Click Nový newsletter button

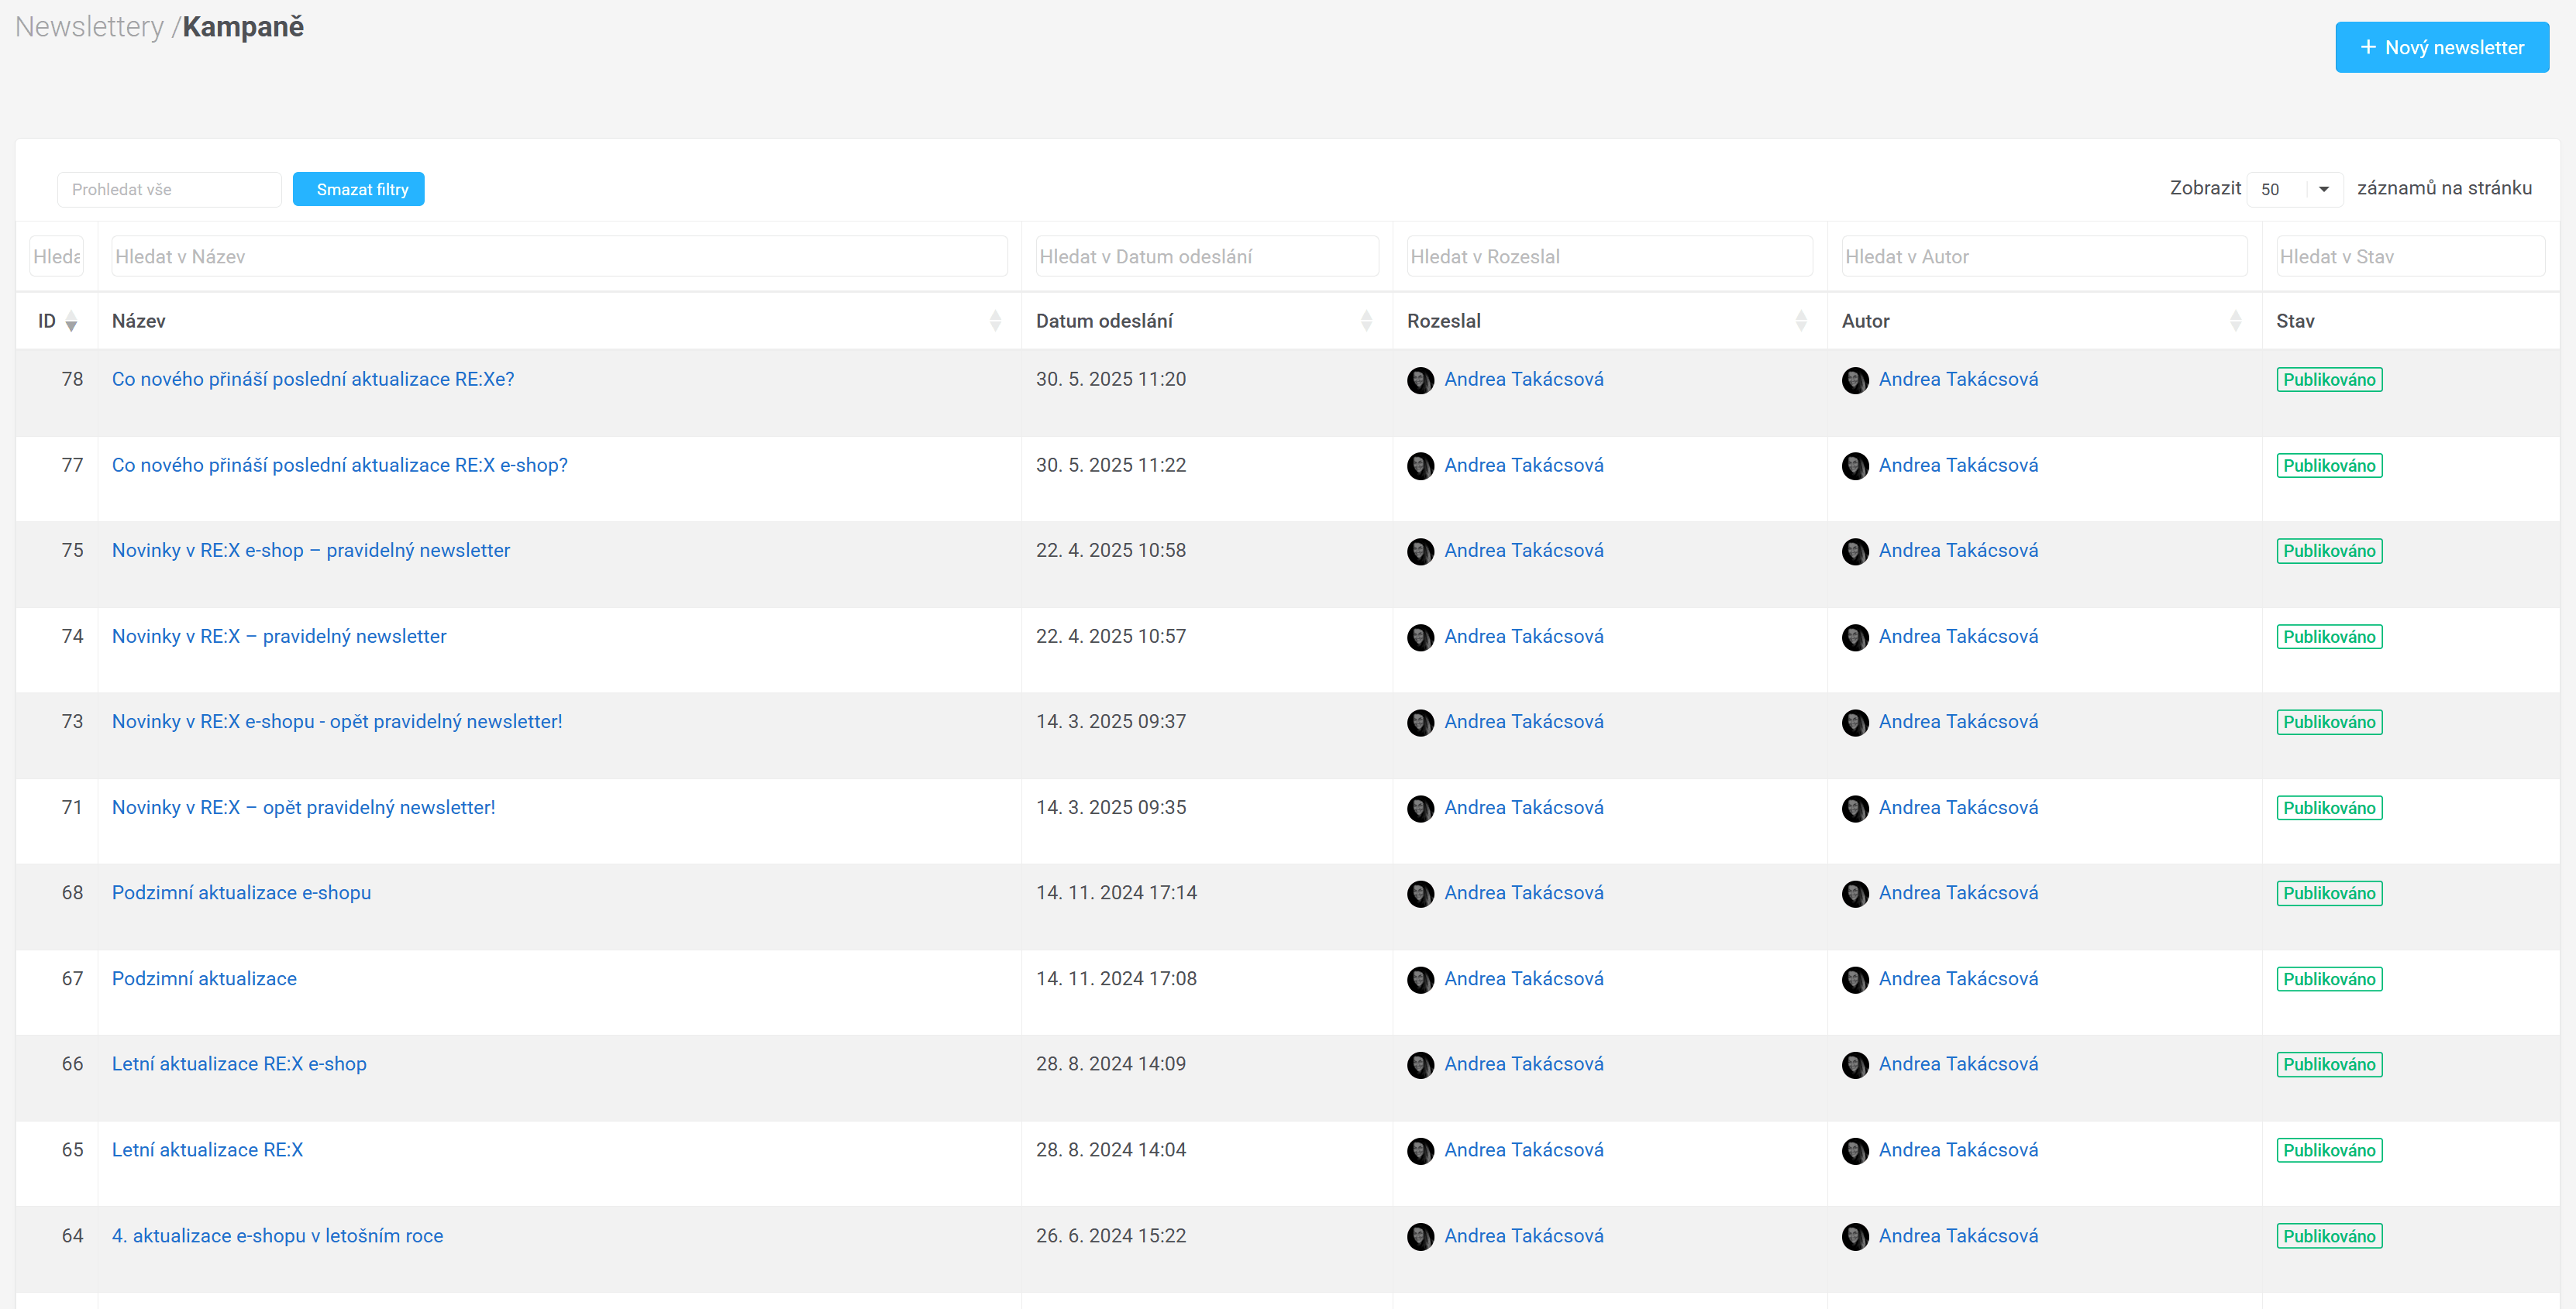point(2441,47)
